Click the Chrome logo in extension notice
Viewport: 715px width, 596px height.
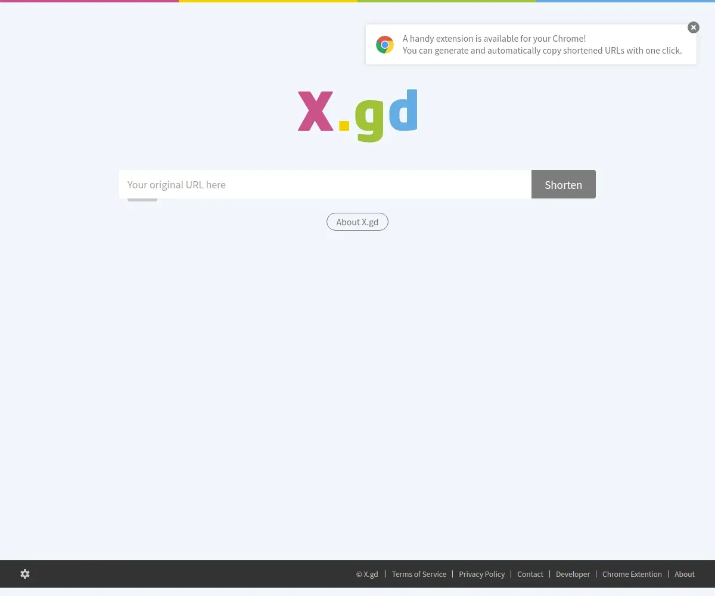pos(385,45)
